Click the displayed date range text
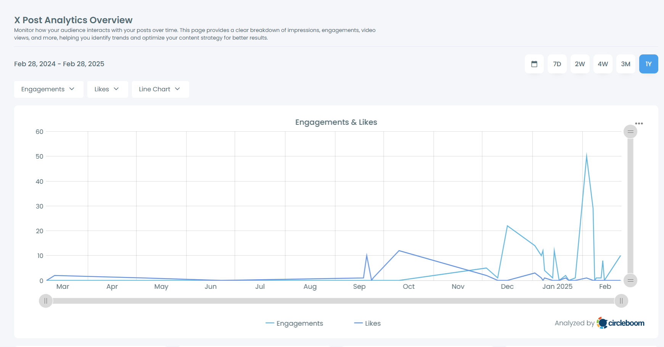 (59, 64)
